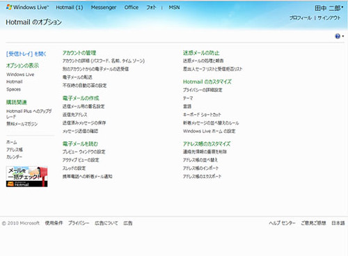Image resolution: width=348 pixels, height=256 pixels.
Task: Open Windows Live ホーム の設定
Action: tap(209, 131)
